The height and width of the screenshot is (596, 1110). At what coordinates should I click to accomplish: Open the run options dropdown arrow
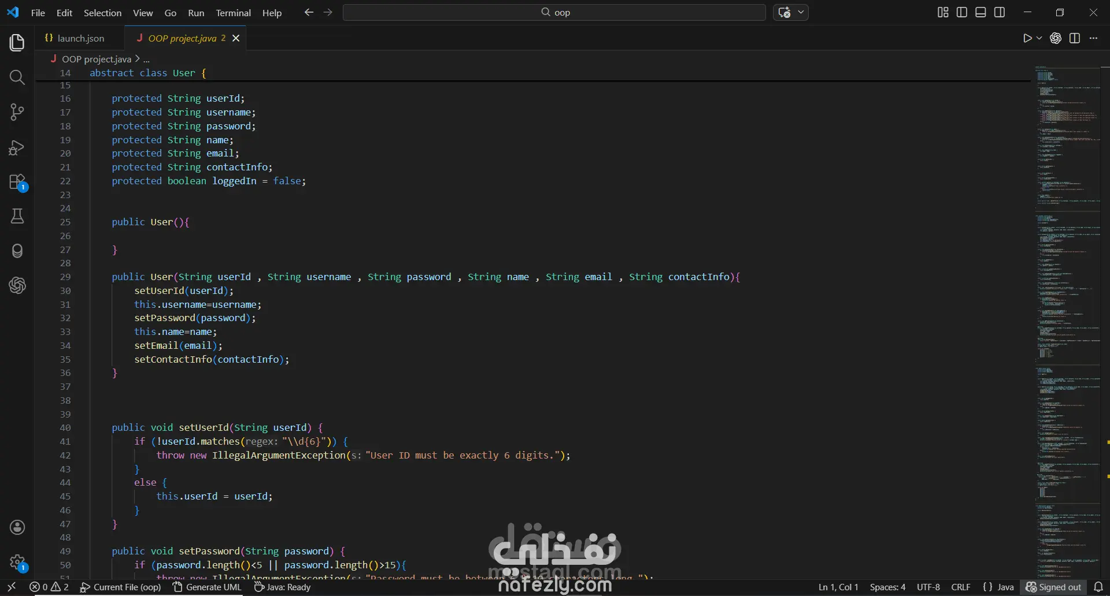(x=1039, y=38)
